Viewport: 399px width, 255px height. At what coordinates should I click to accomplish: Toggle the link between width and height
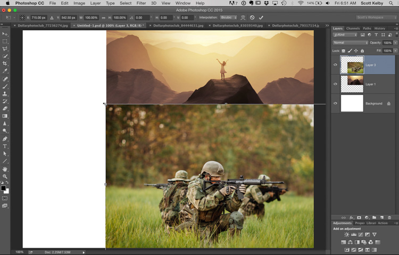103,17
